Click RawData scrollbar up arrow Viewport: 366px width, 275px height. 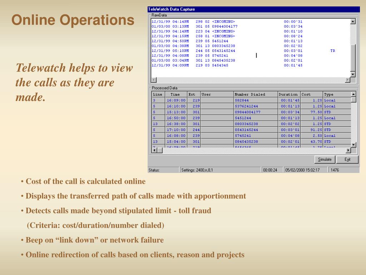[353, 21]
